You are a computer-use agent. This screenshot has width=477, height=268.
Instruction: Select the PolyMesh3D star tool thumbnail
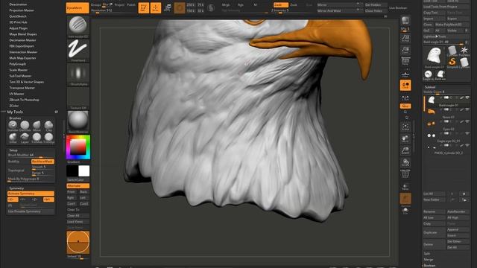pyautogui.click(x=464, y=51)
